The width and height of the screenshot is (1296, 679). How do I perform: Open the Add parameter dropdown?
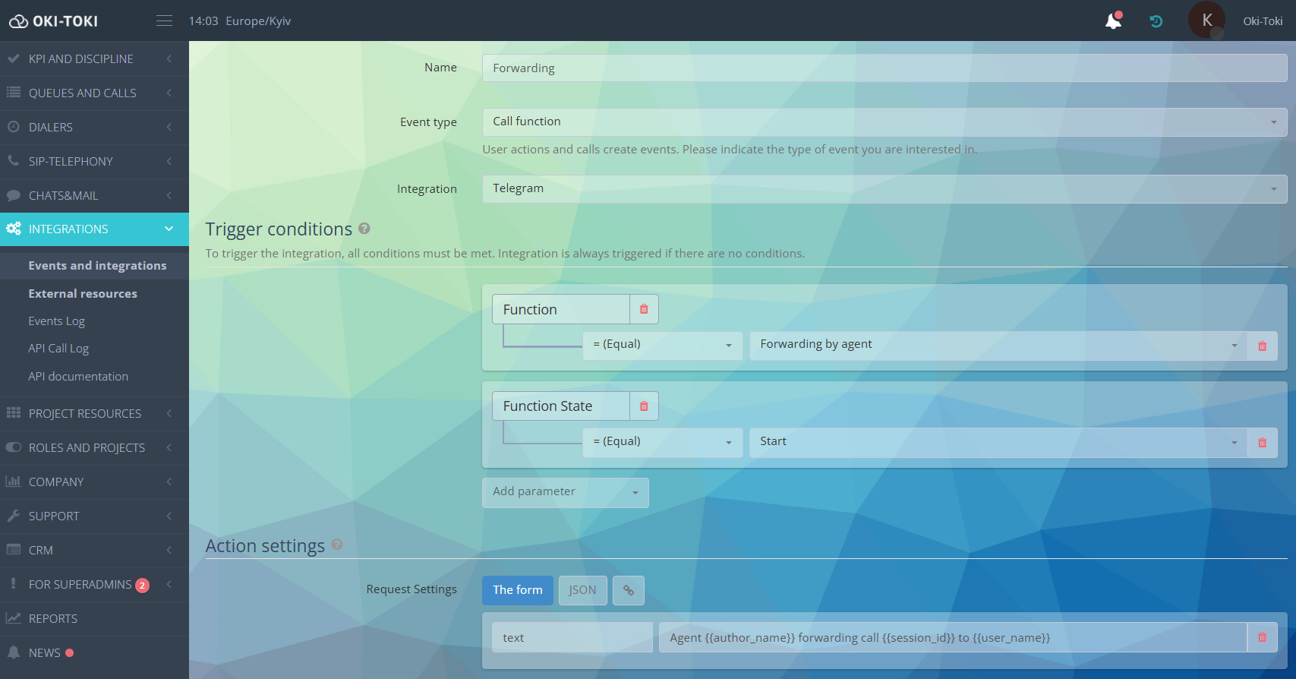pos(565,492)
